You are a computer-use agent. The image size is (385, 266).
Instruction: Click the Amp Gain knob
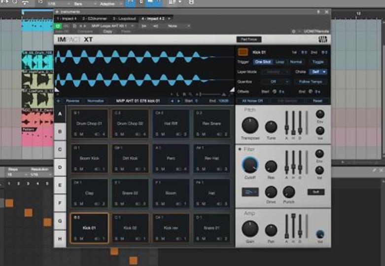250,228
